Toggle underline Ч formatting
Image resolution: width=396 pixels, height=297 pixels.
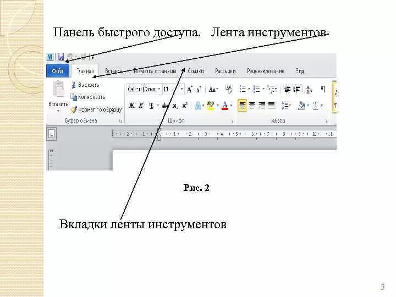click(x=151, y=106)
